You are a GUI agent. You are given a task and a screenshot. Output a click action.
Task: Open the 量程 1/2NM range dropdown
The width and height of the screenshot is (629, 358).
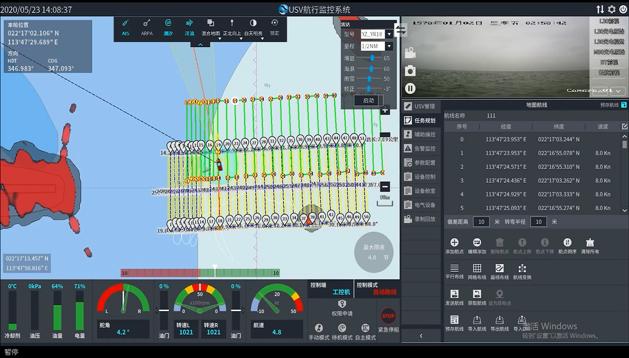[x=389, y=46]
